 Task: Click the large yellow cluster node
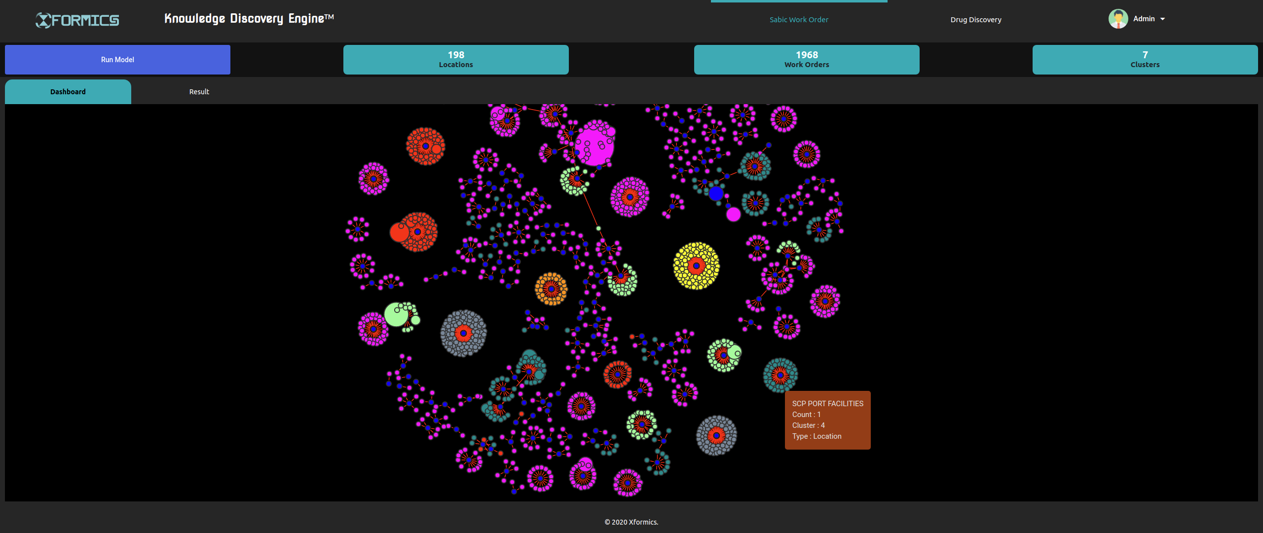pos(696,266)
